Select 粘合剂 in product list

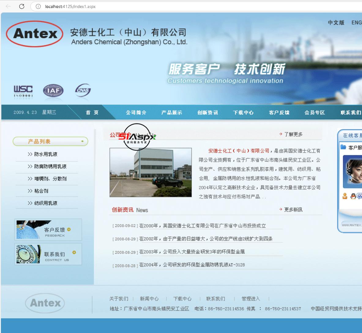pyautogui.click(x=41, y=191)
